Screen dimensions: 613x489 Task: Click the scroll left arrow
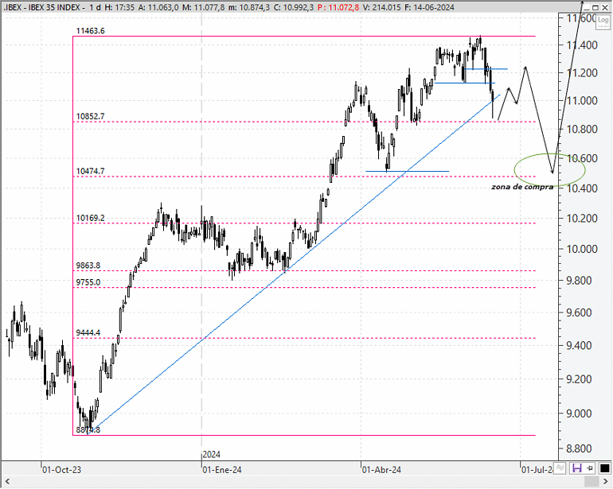[x=6, y=481]
